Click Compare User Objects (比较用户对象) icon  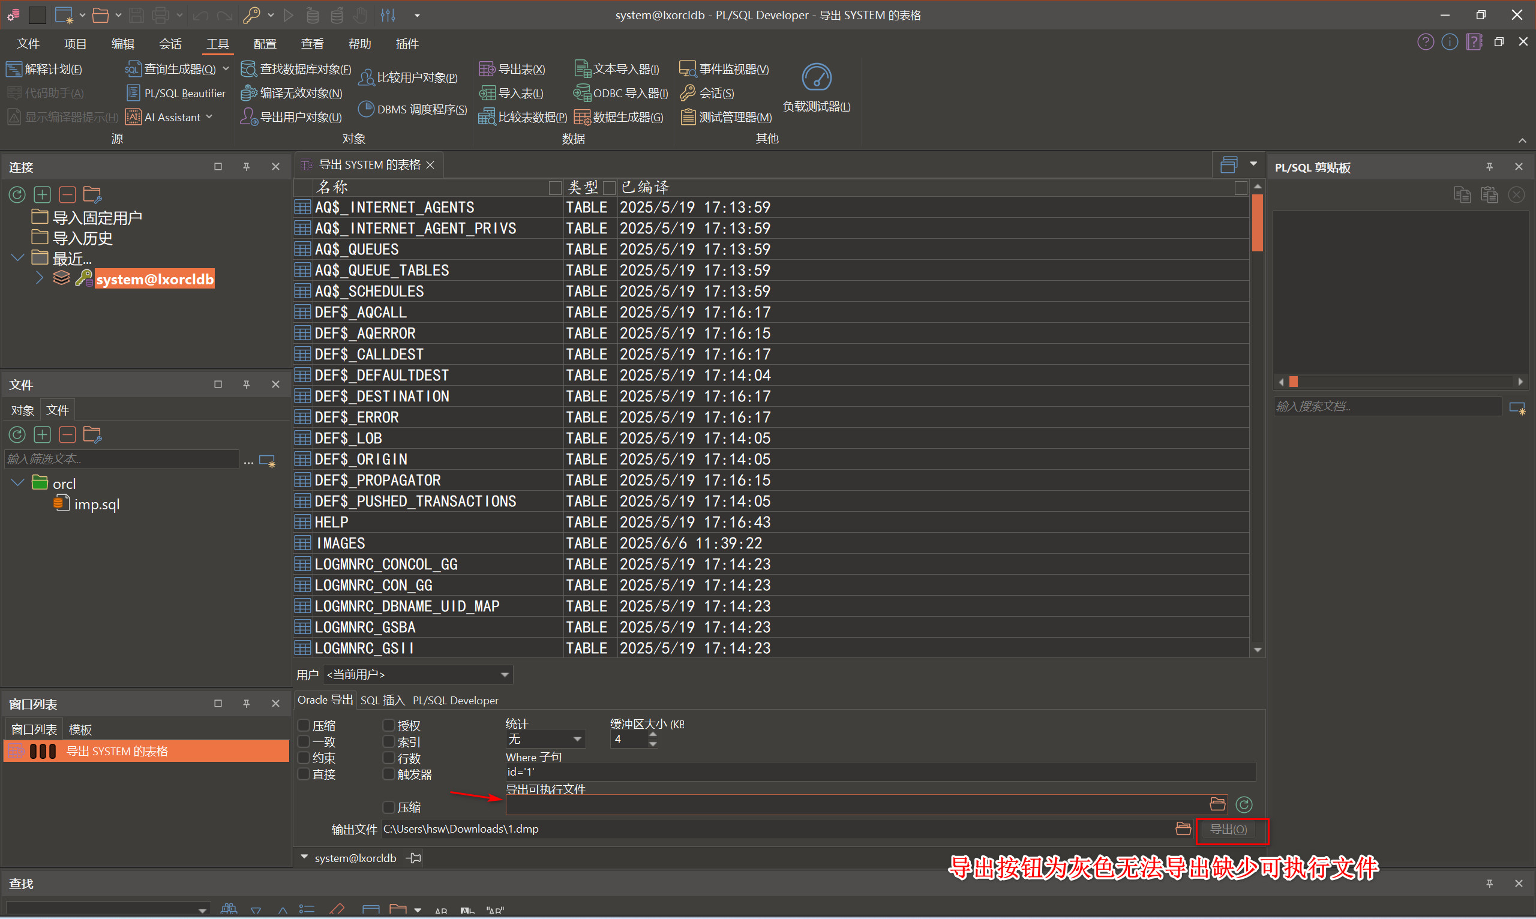(367, 77)
